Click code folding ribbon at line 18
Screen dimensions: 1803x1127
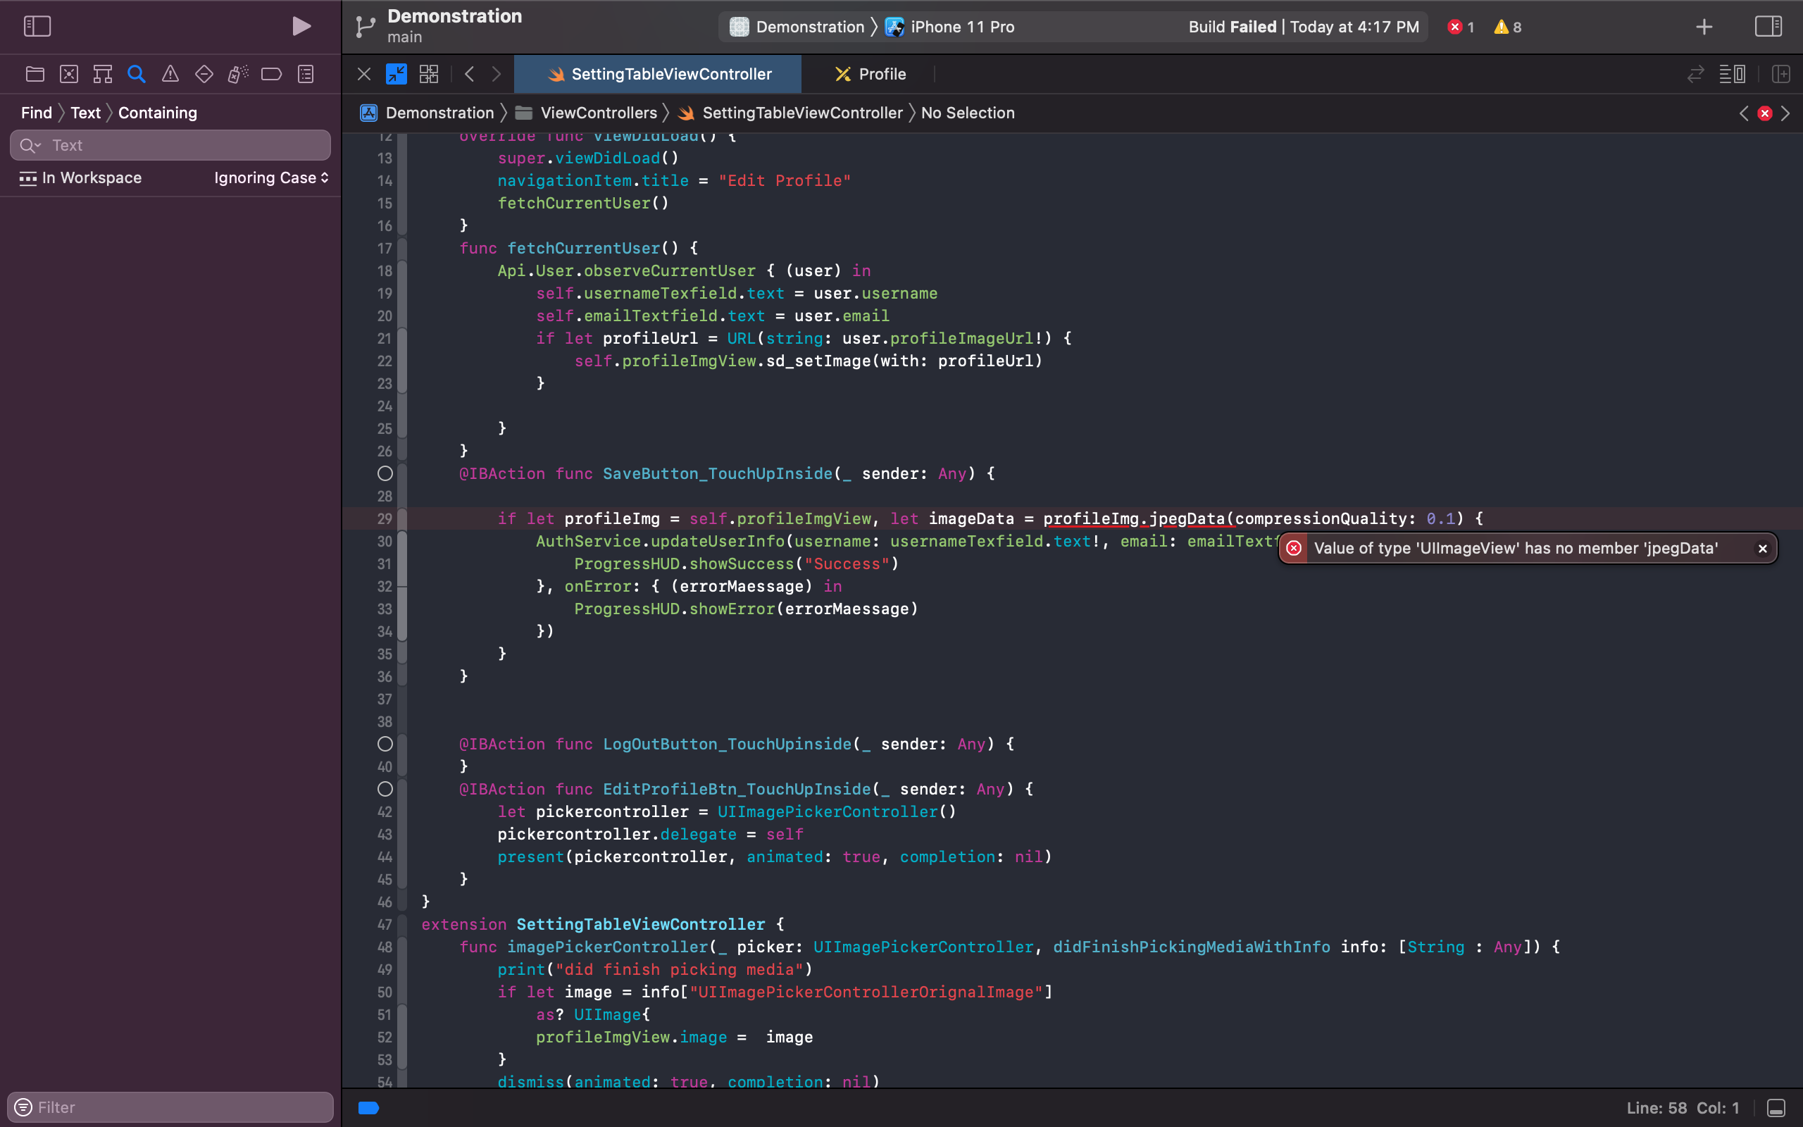402,270
